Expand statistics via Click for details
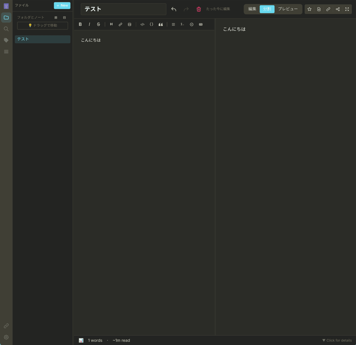 [x=337, y=340]
